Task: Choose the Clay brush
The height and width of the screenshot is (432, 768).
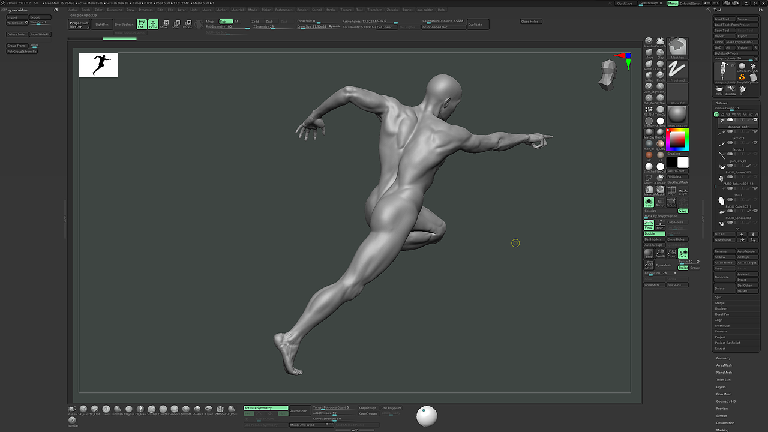Action: click(660, 52)
